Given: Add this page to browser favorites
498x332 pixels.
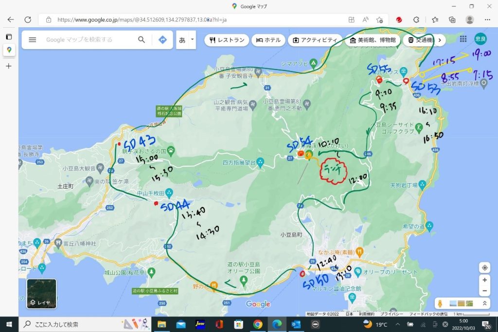Looking at the screenshot, I should tap(380, 20).
